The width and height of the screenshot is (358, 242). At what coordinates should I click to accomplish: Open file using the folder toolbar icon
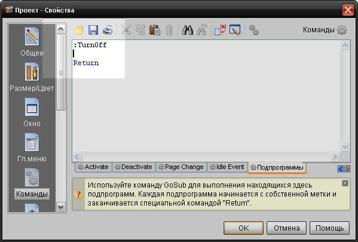(79, 30)
